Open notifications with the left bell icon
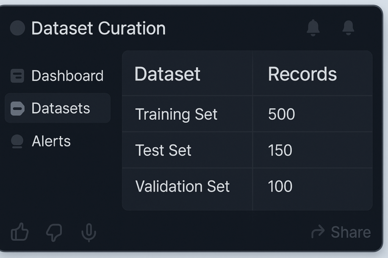The image size is (388, 258). coord(313,28)
